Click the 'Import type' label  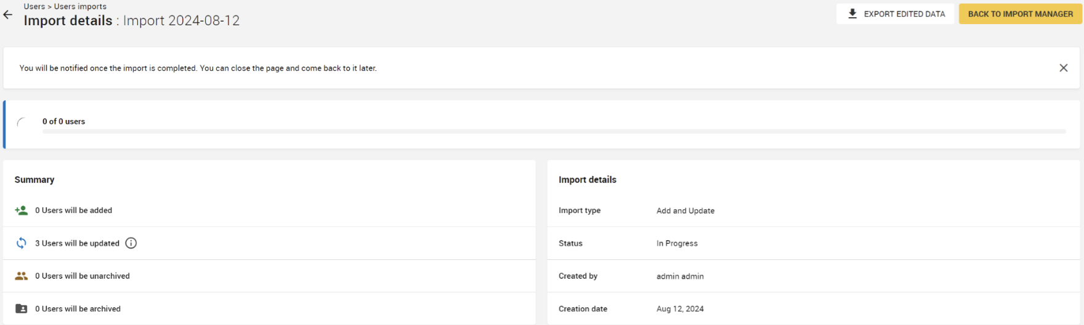point(580,211)
